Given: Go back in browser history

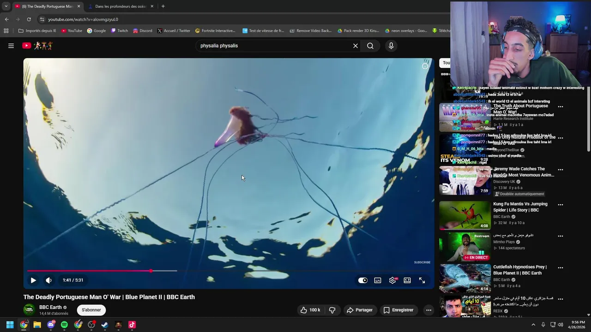Looking at the screenshot, I should coord(6,19).
